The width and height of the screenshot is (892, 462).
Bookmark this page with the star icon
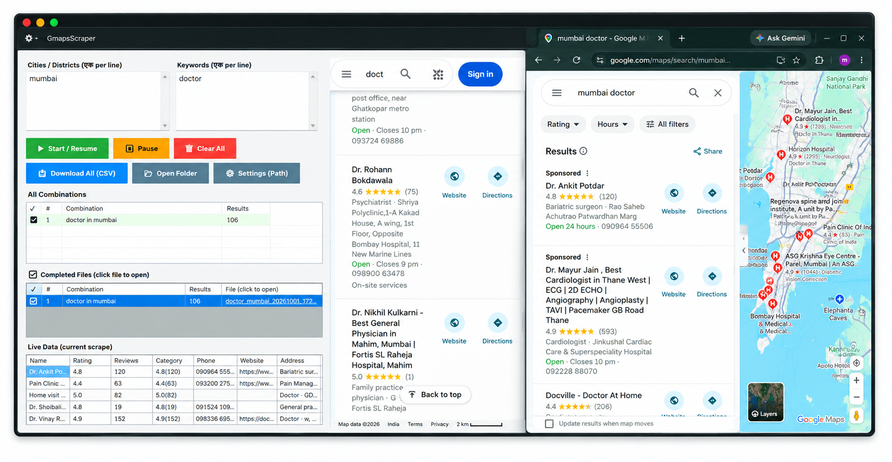(797, 60)
